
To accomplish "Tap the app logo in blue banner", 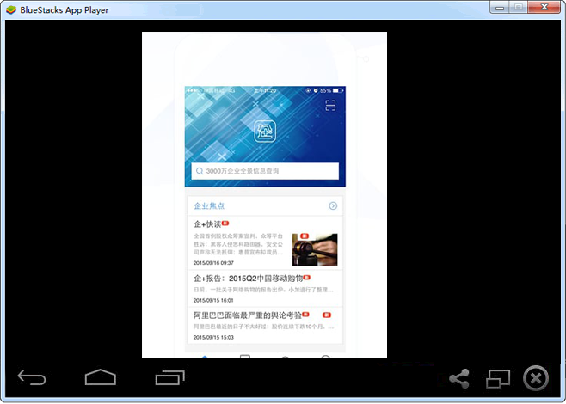I will (265, 131).
